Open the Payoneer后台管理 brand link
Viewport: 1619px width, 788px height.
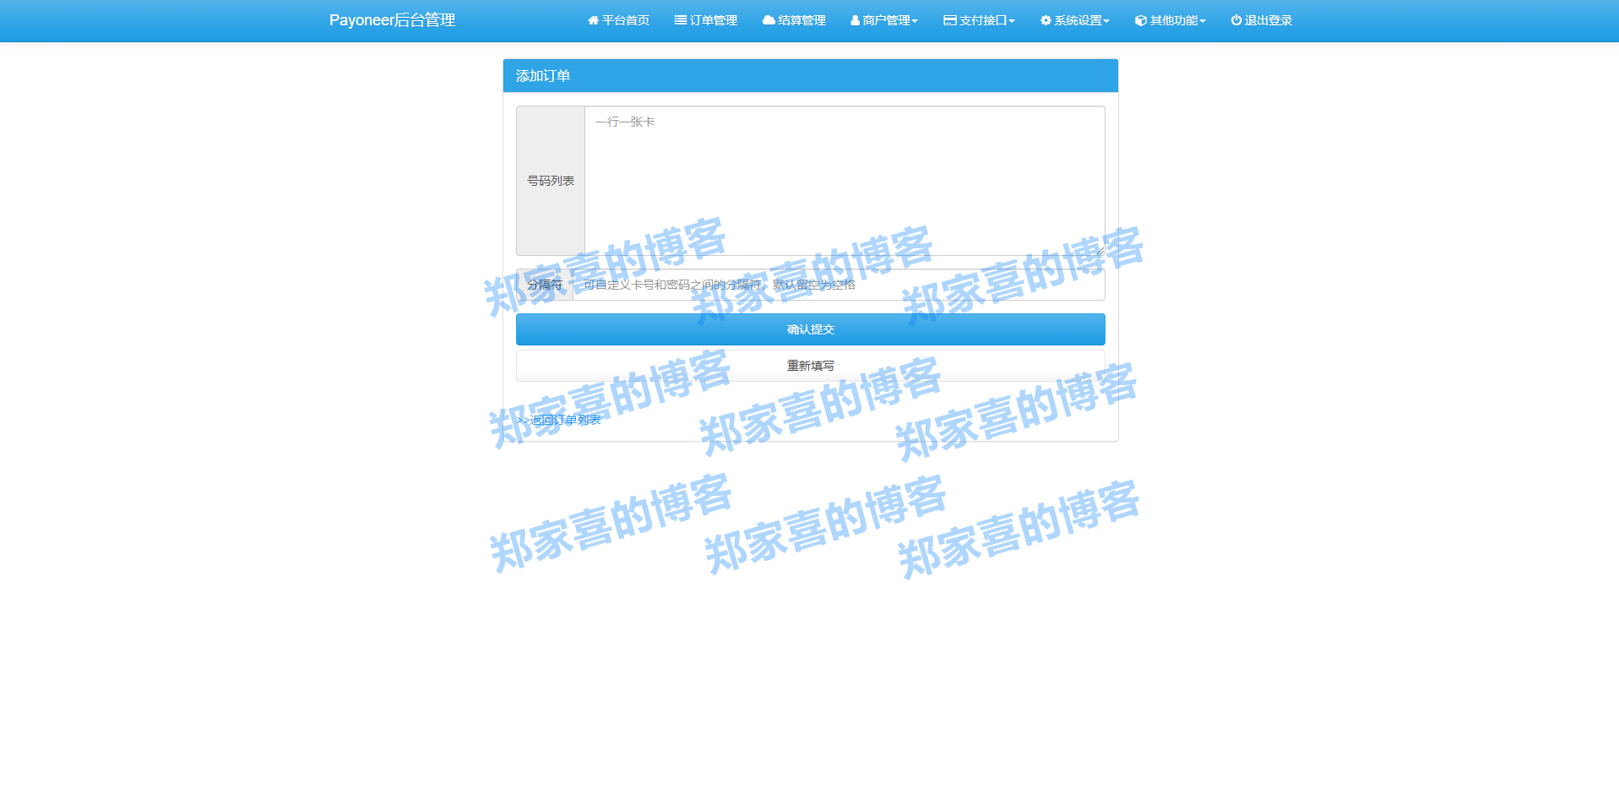tap(392, 20)
